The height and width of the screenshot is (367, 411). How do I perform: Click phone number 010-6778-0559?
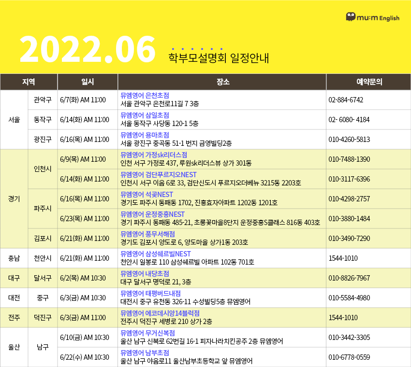click(349, 357)
